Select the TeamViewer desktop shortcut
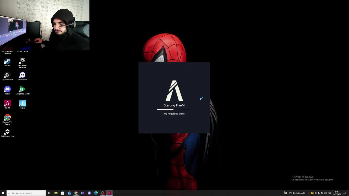 click(x=23, y=76)
